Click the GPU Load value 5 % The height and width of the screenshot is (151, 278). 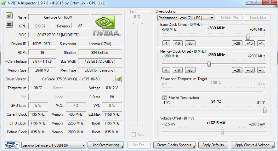(x=38, y=106)
